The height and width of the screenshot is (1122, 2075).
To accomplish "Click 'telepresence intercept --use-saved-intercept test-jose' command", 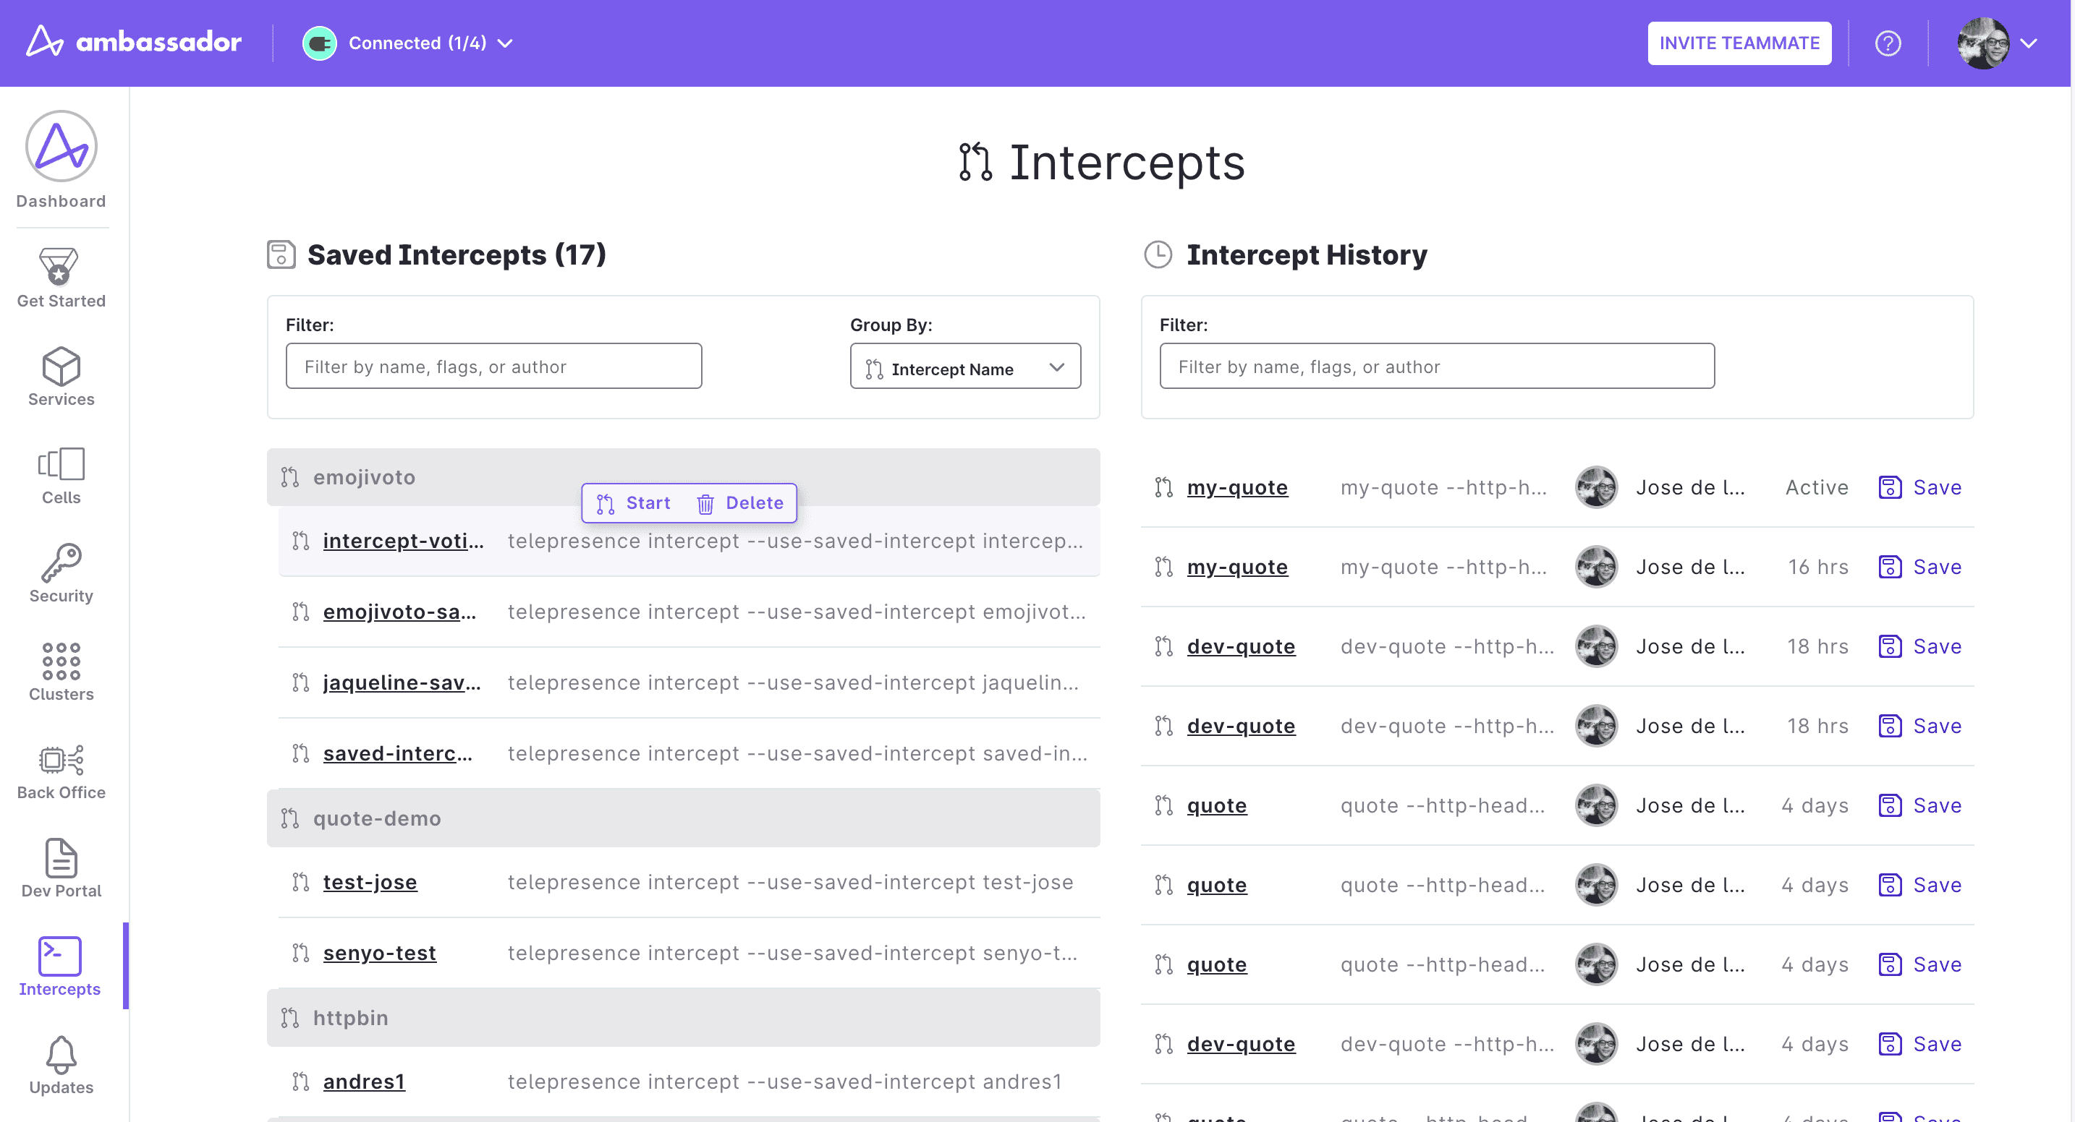I will pyautogui.click(x=790, y=882).
